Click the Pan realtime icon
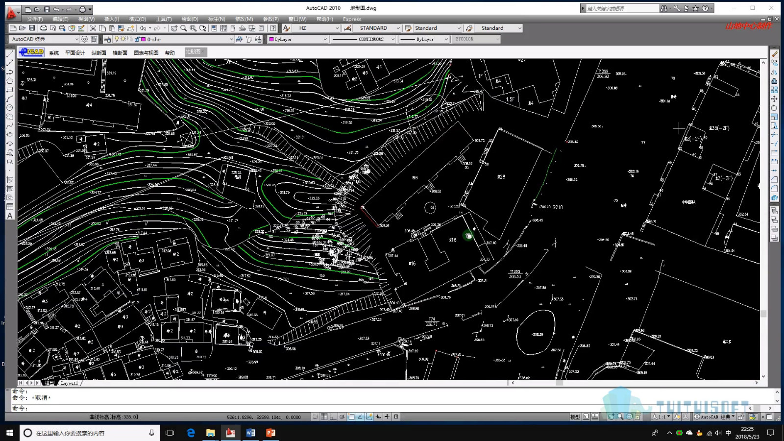Viewport: 784px width, 441px height. 174,28
